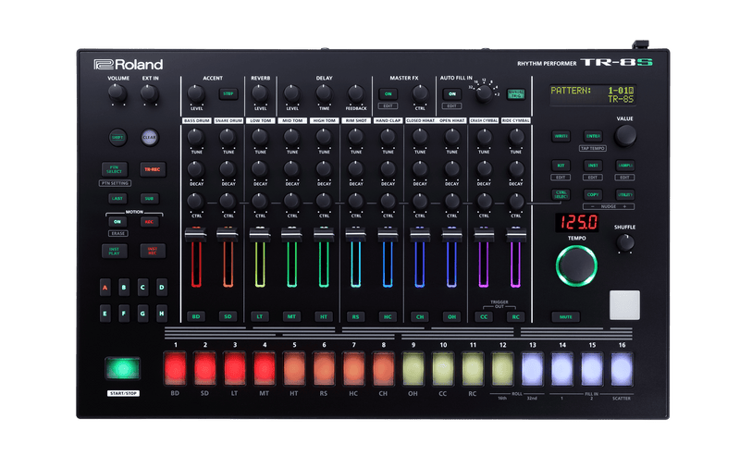Grab the Rim Shot cyan level fader

pos(356,235)
